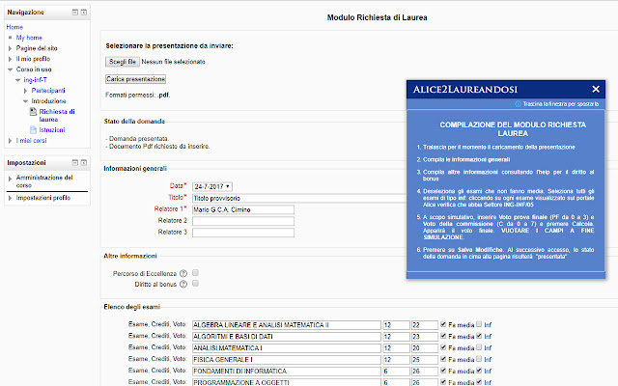
Task: Hide the Navigazione block icon
Action: click(x=75, y=13)
